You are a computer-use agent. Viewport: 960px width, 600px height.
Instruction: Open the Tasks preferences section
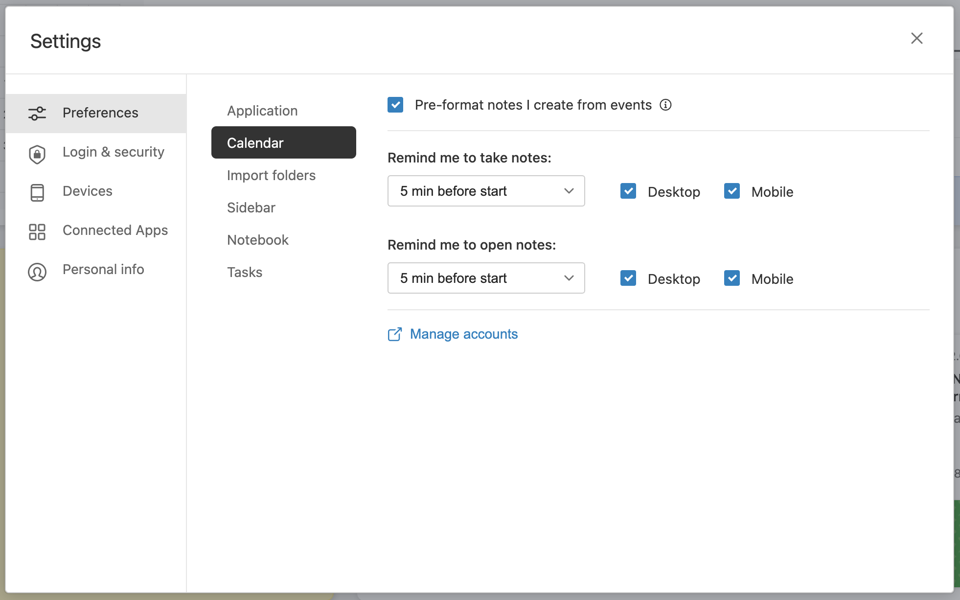245,272
